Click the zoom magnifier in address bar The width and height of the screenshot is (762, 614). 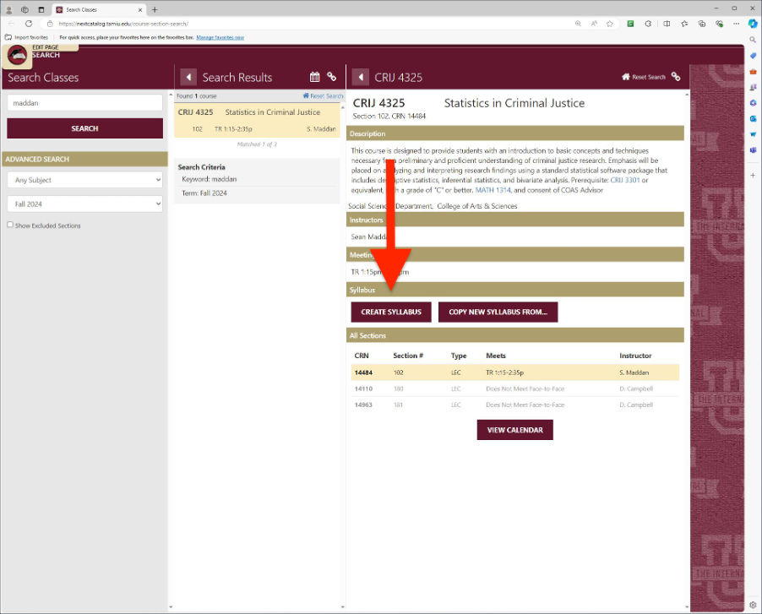pyautogui.click(x=578, y=24)
